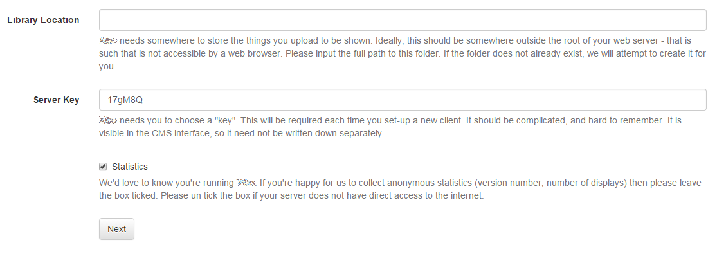The width and height of the screenshot is (726, 279).
Task: Click the anonymous statistics description paragraph
Action: pos(399,189)
